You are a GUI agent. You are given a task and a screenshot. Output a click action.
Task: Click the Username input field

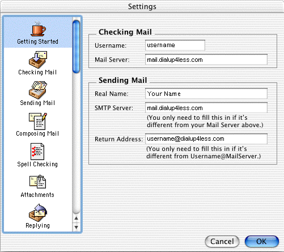(x=175, y=45)
